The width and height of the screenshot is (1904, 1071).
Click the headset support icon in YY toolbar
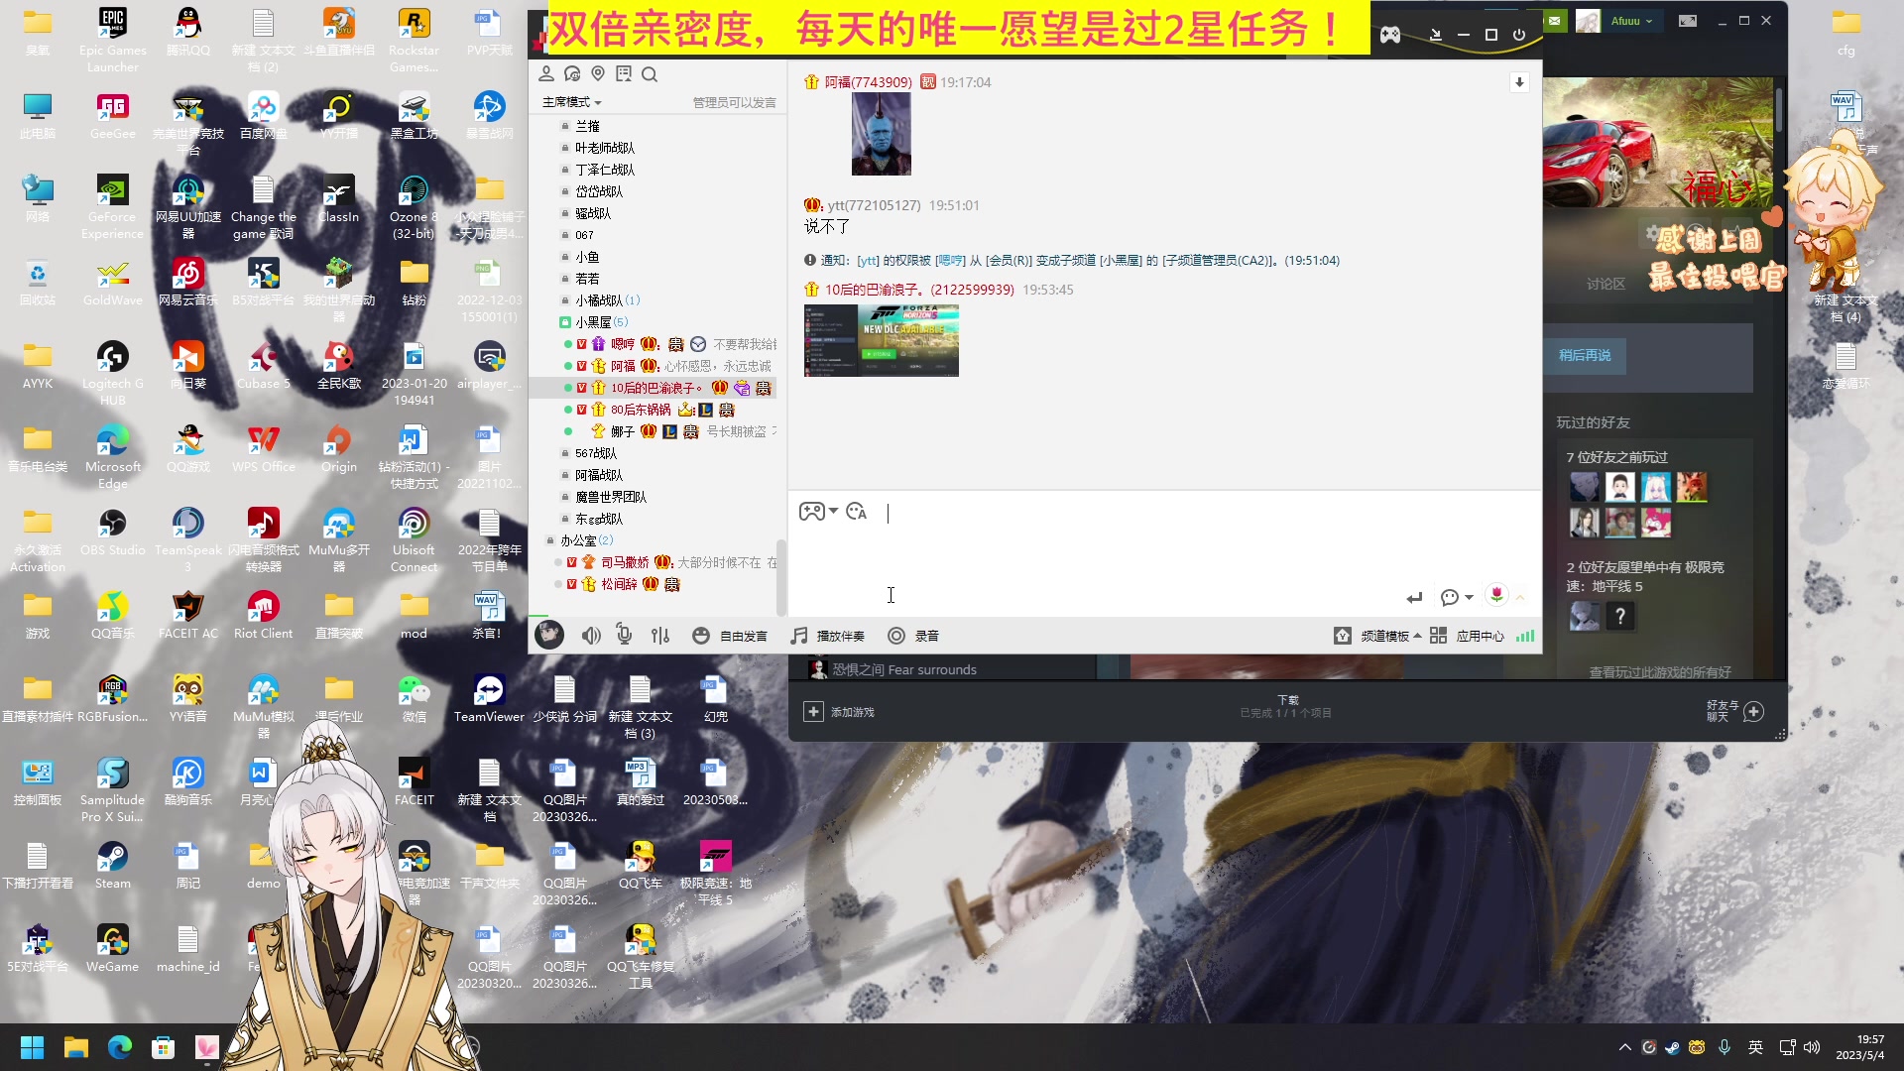coord(572,73)
